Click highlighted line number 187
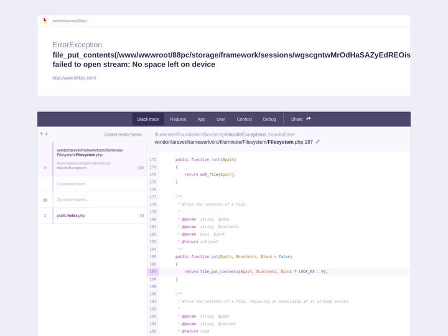 coord(153,272)
